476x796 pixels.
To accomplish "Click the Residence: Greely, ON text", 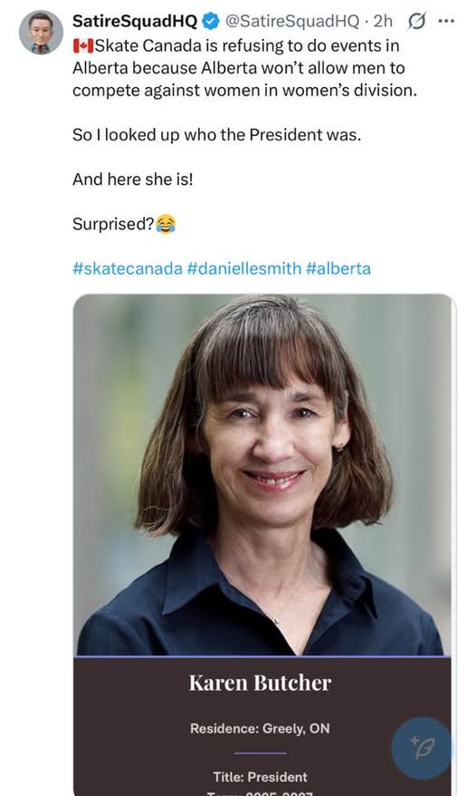I will tap(260, 729).
